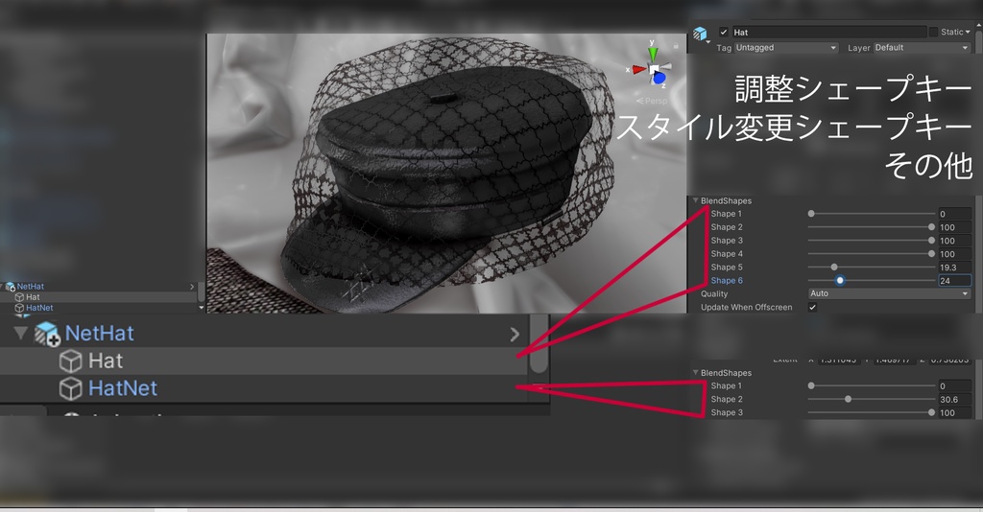Click the center cube of the scene gizmo
983x512 pixels.
pos(654,69)
